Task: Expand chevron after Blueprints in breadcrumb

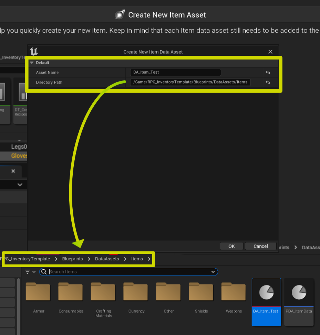Action: coord(89,259)
